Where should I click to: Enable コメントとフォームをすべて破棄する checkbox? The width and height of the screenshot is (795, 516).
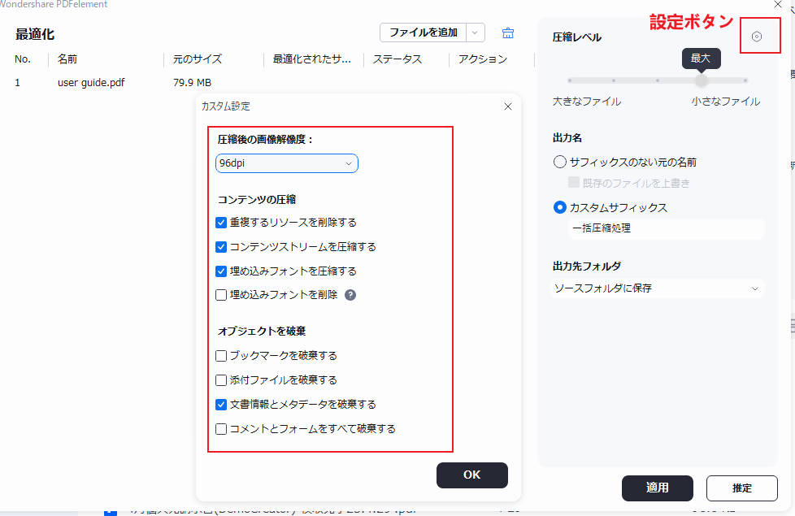pos(221,428)
